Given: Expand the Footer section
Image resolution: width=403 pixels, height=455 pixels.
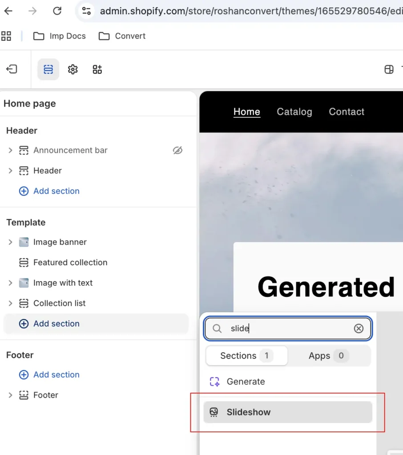Looking at the screenshot, I should [x=11, y=395].
